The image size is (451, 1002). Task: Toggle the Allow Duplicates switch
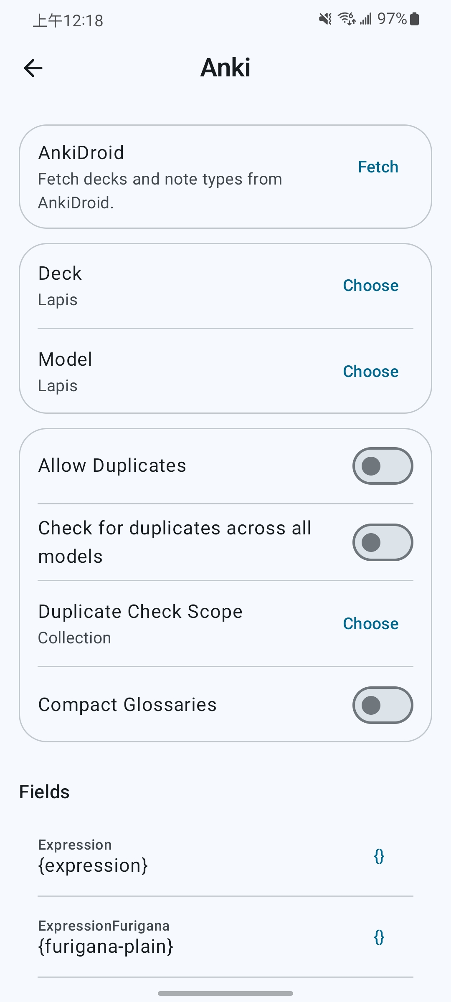point(383,466)
